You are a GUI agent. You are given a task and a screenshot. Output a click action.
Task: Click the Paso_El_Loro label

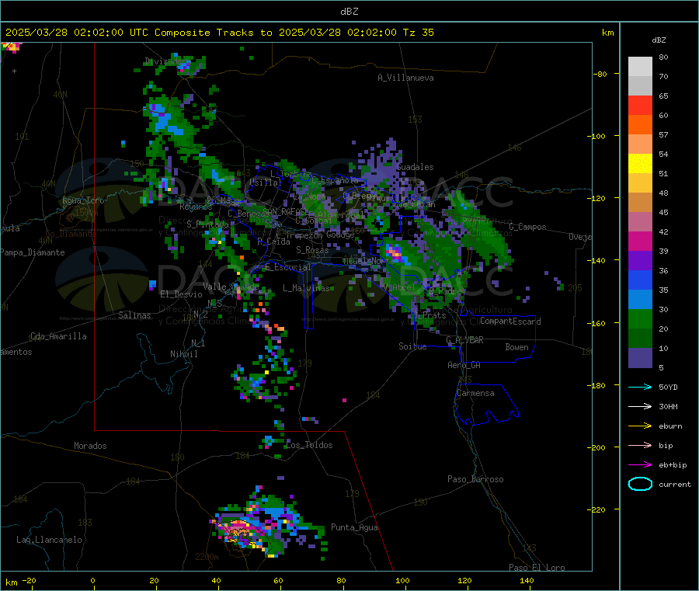(537, 568)
